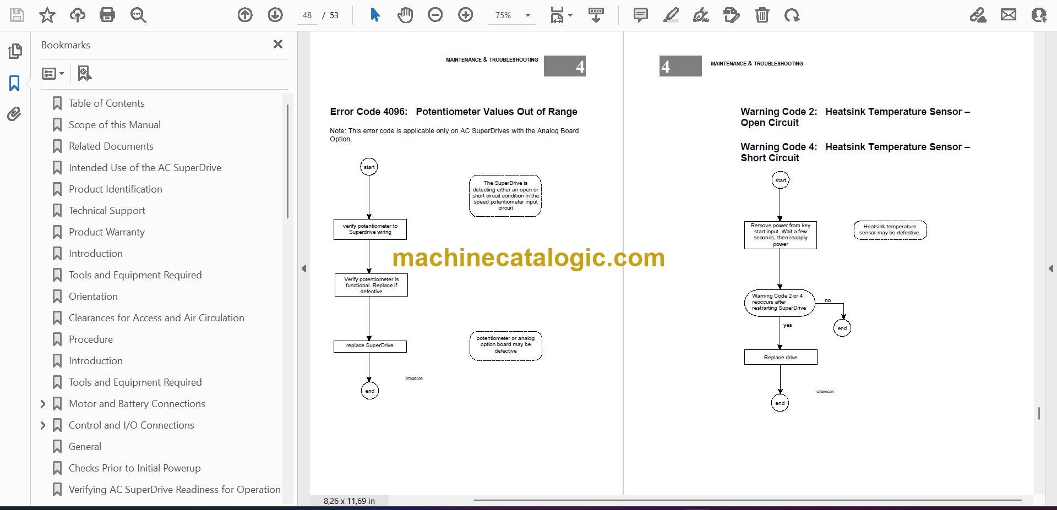Image resolution: width=1057 pixels, height=510 pixels.
Task: Upload the file to cloud storage
Action: coord(78,15)
